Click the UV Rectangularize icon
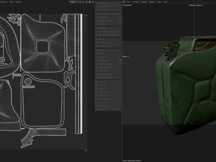Screen dimensions: 216x162 coord(96,64)
